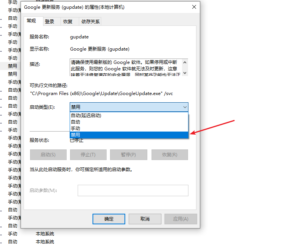Click the 取消 button
The height and width of the screenshot is (246, 284).
[x=145, y=219]
